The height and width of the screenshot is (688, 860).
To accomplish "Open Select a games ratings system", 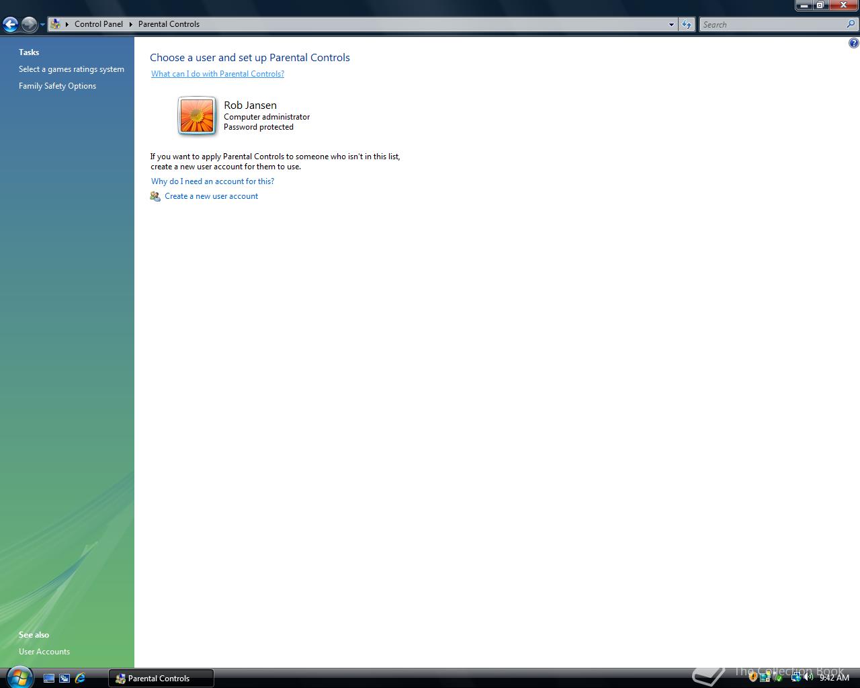I will click(x=71, y=69).
